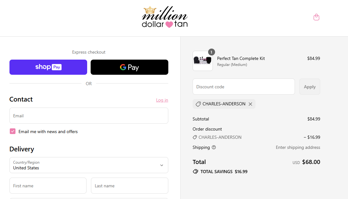Click the Country/Region chevron arrow
The width and height of the screenshot is (348, 199).
point(162,165)
